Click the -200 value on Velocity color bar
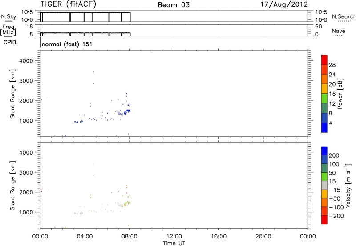 pos(336,216)
